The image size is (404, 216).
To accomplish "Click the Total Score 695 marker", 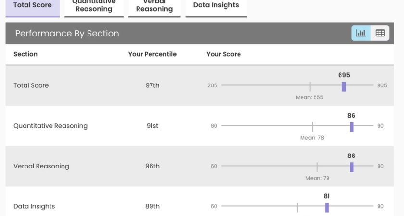I will point(344,86).
